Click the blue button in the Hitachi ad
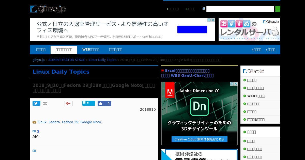Viewport: 305px width, 160px height. 192,29
